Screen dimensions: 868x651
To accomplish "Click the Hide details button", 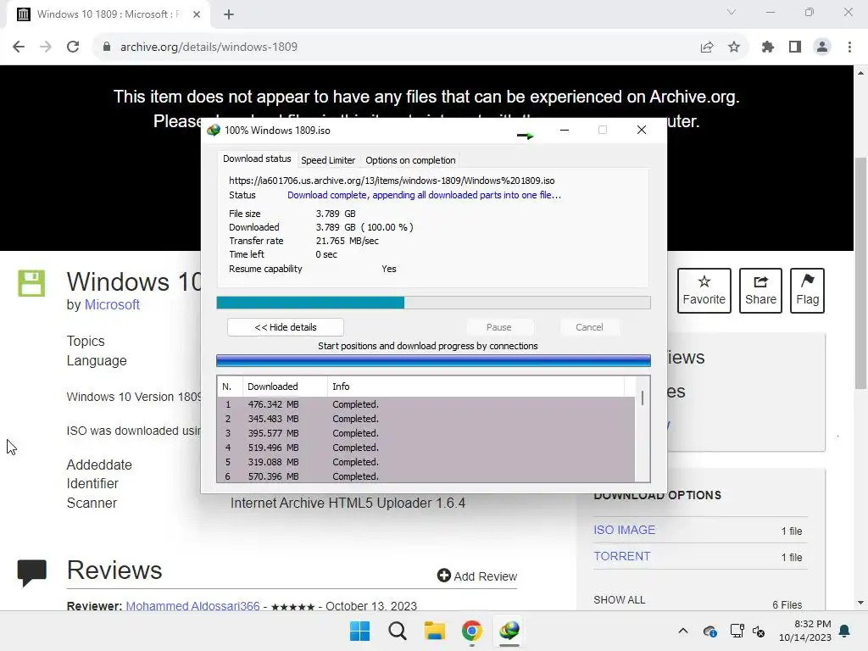I will point(286,327).
